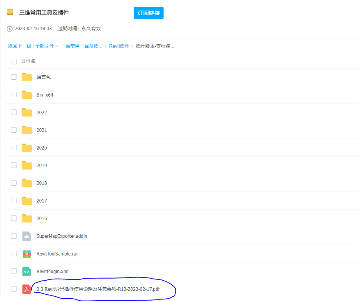Tick the checkbox for RevitPlugin.xml
Screen dimensions: 359x301
[14, 271]
